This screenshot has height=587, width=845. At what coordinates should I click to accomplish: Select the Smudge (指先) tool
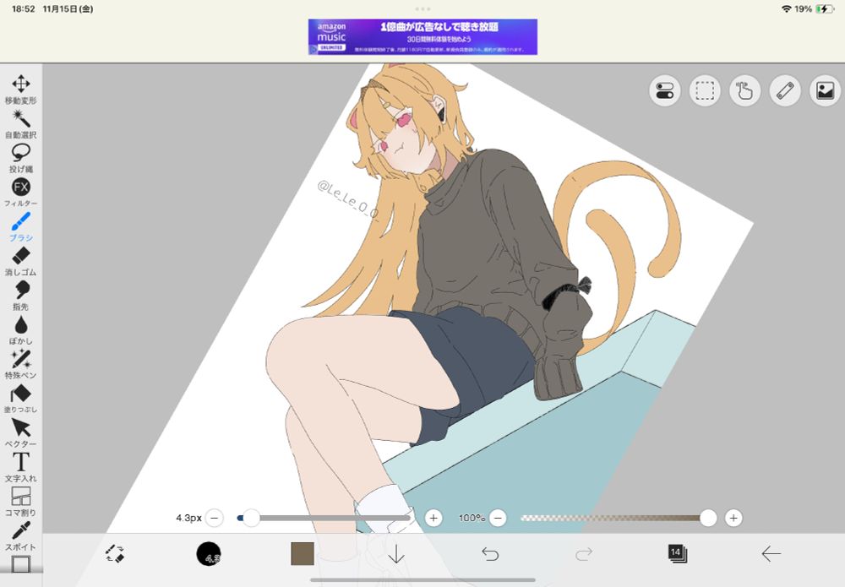coord(21,296)
